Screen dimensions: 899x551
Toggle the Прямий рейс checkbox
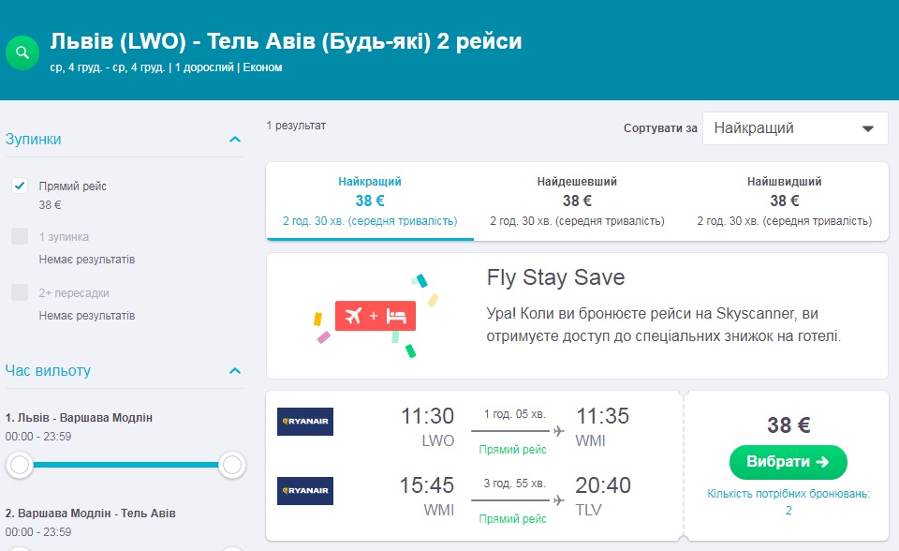coord(20,186)
